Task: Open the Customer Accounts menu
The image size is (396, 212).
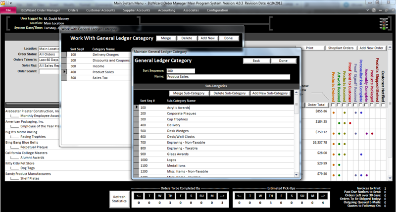Action: click(x=100, y=10)
